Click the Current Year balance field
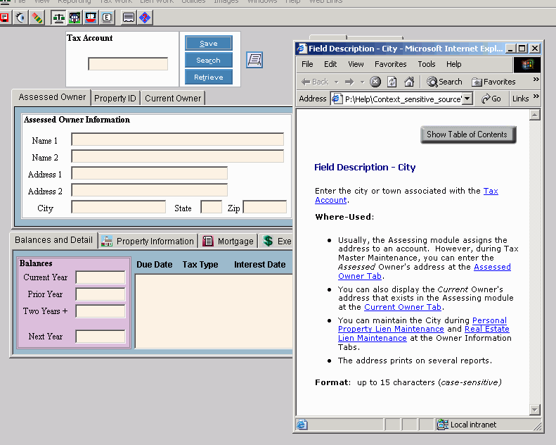This screenshot has width=556, height=445. tap(101, 277)
